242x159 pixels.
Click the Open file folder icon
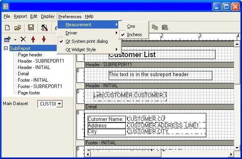18,27
